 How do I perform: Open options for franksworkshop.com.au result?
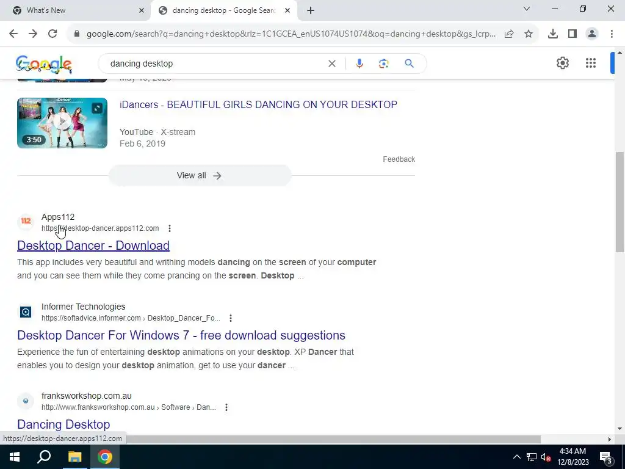[x=226, y=407]
